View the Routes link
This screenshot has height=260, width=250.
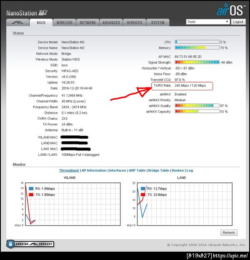tap(178, 170)
